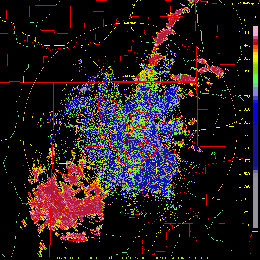Click the "100 NMI" range ring label
Screen dimensions: 260x260
click(130, 23)
